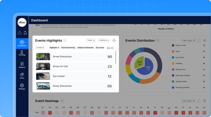Click the See 13+ link

(110, 48)
